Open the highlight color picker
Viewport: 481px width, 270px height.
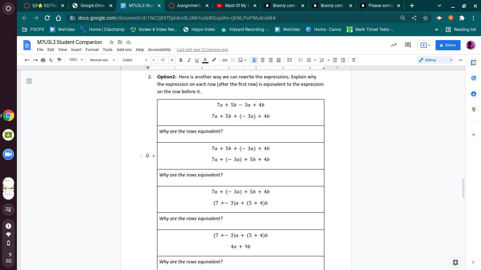214,60
